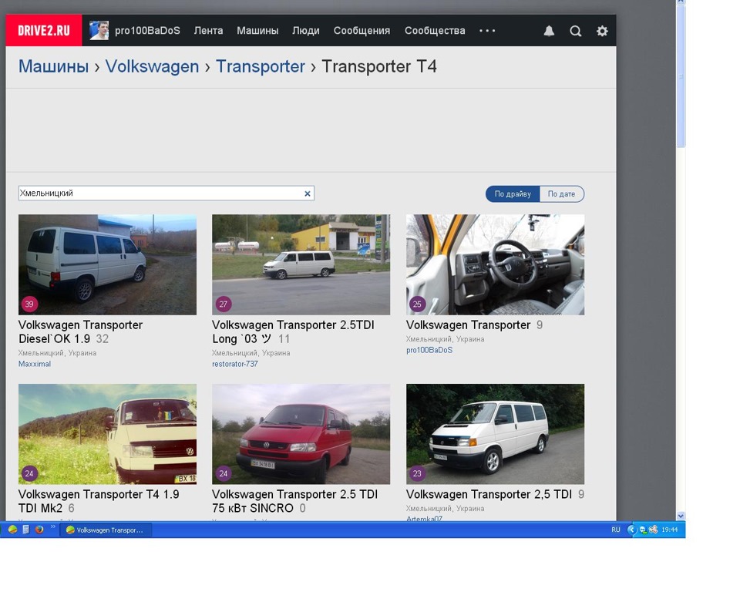Launch Firefox from quick launch

(39, 530)
